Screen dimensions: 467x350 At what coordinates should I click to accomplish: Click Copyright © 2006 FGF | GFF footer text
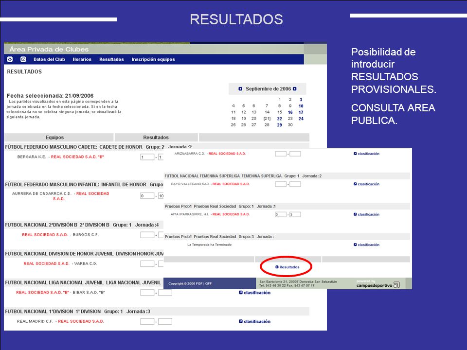[x=190, y=283]
